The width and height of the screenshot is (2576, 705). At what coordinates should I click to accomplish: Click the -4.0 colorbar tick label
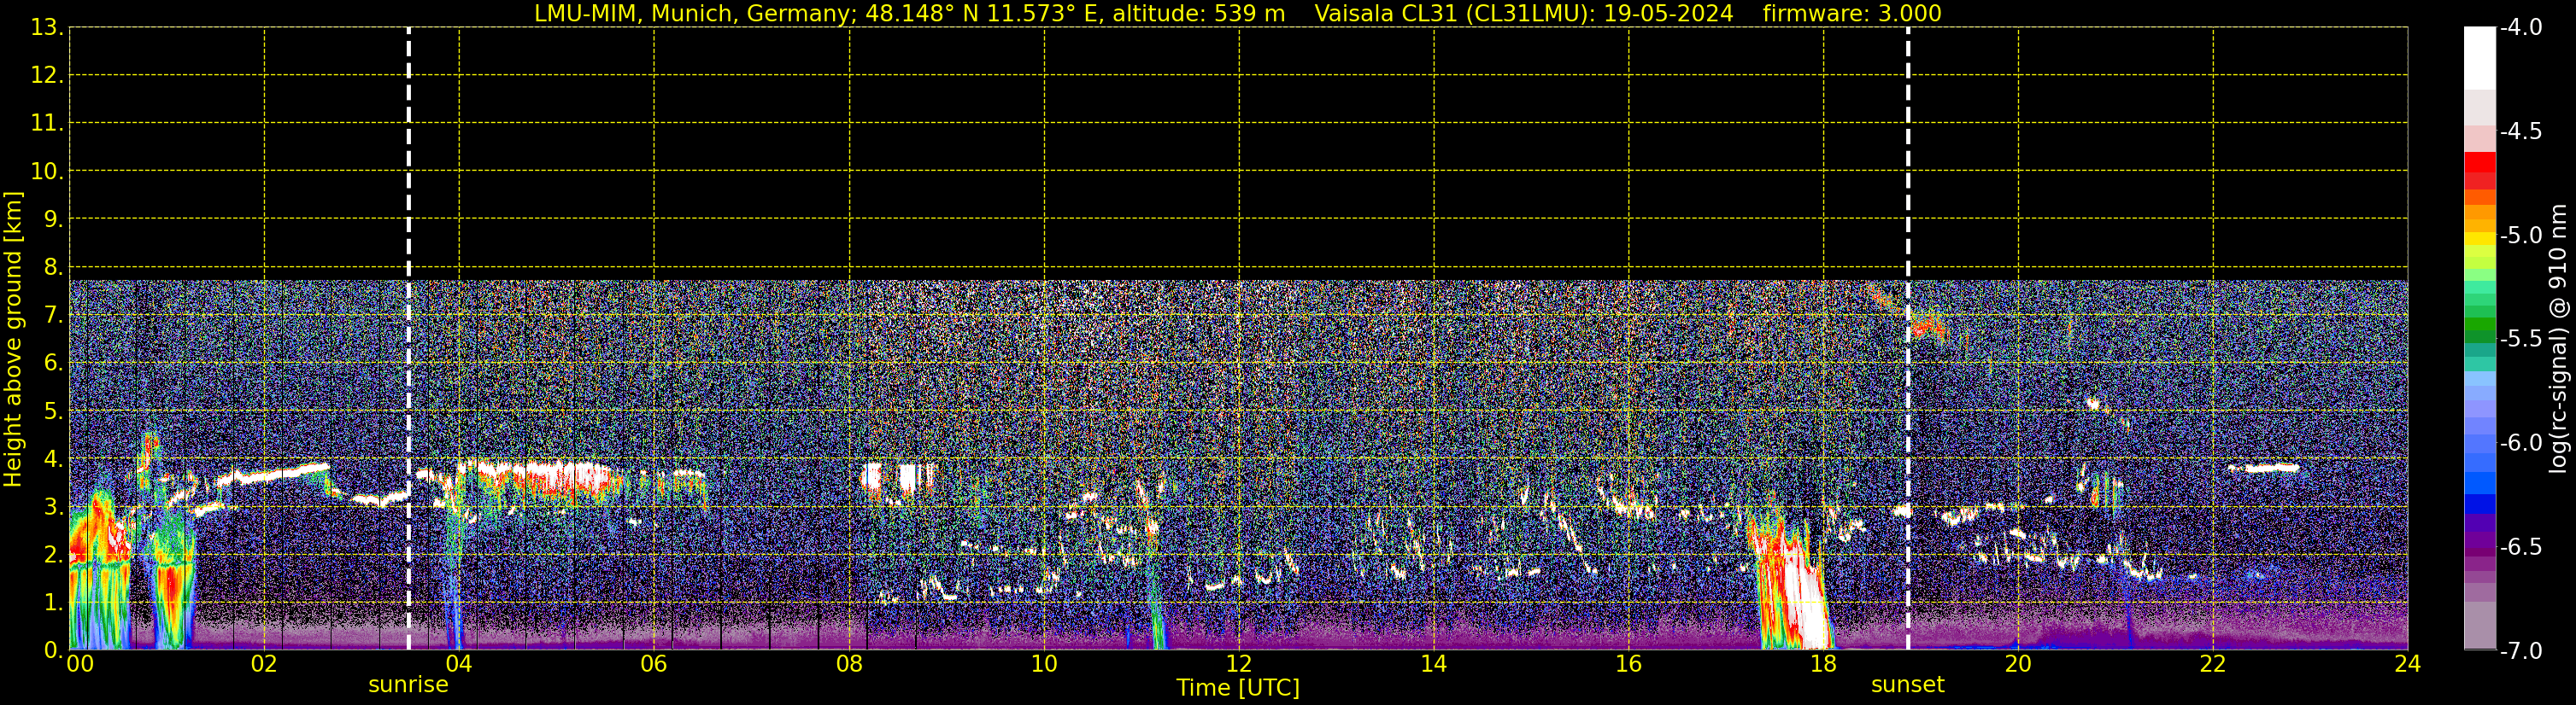point(2520,28)
